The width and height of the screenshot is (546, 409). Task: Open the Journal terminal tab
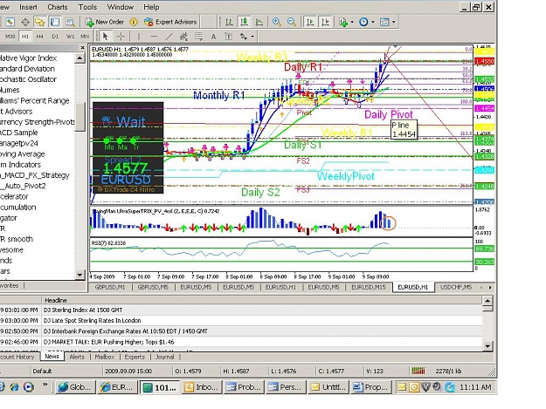(164, 357)
